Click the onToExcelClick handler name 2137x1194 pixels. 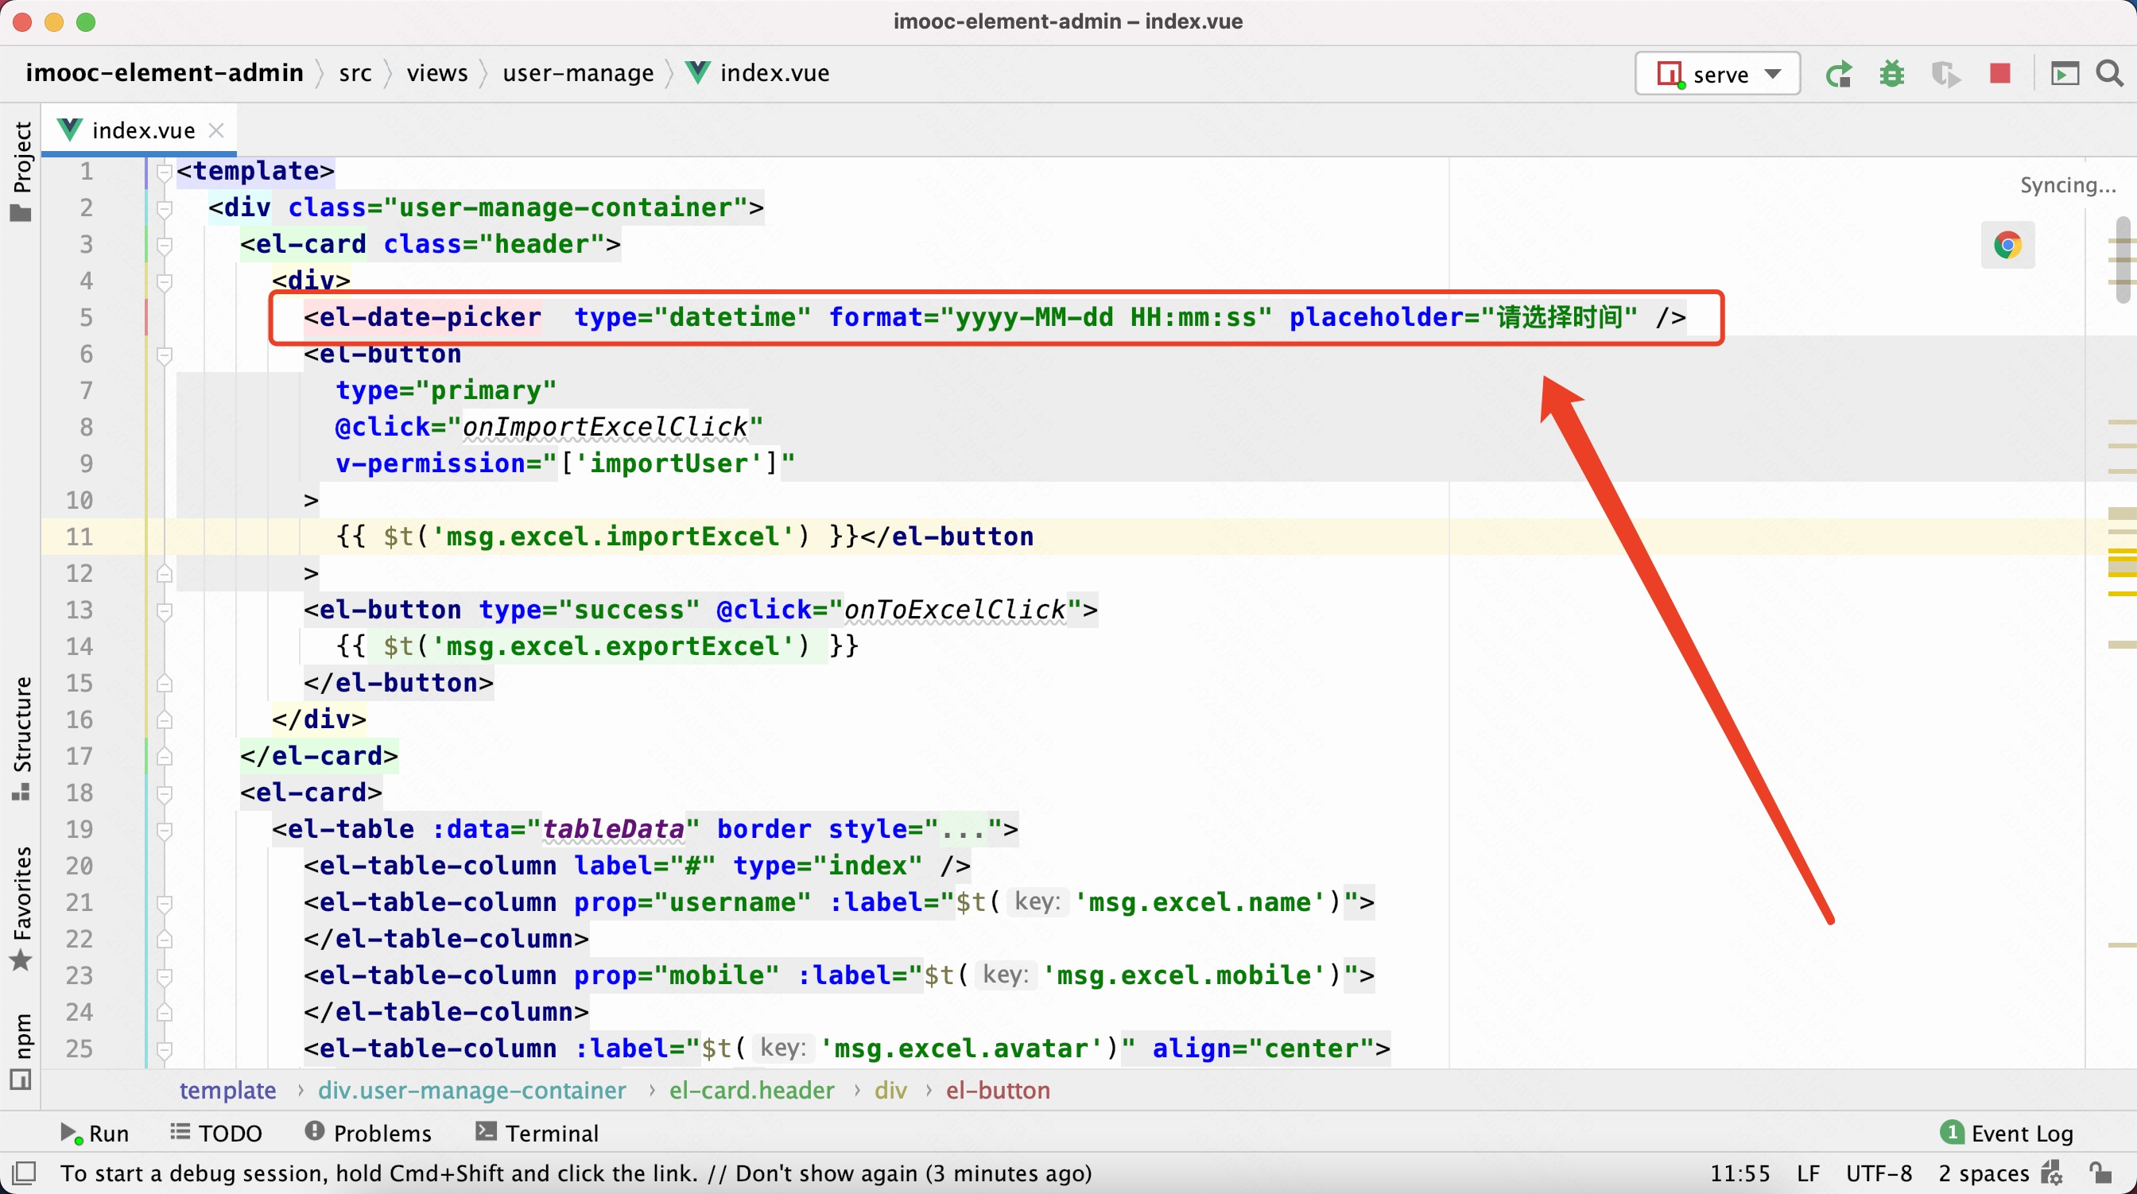(955, 610)
